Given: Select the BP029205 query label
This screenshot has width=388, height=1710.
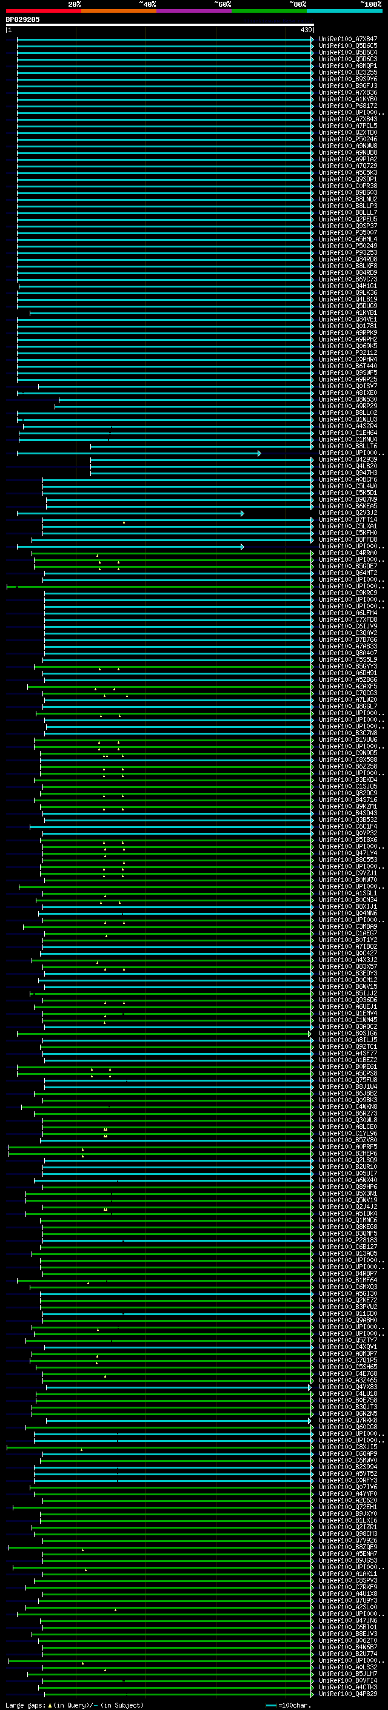Looking at the screenshot, I should [22, 19].
